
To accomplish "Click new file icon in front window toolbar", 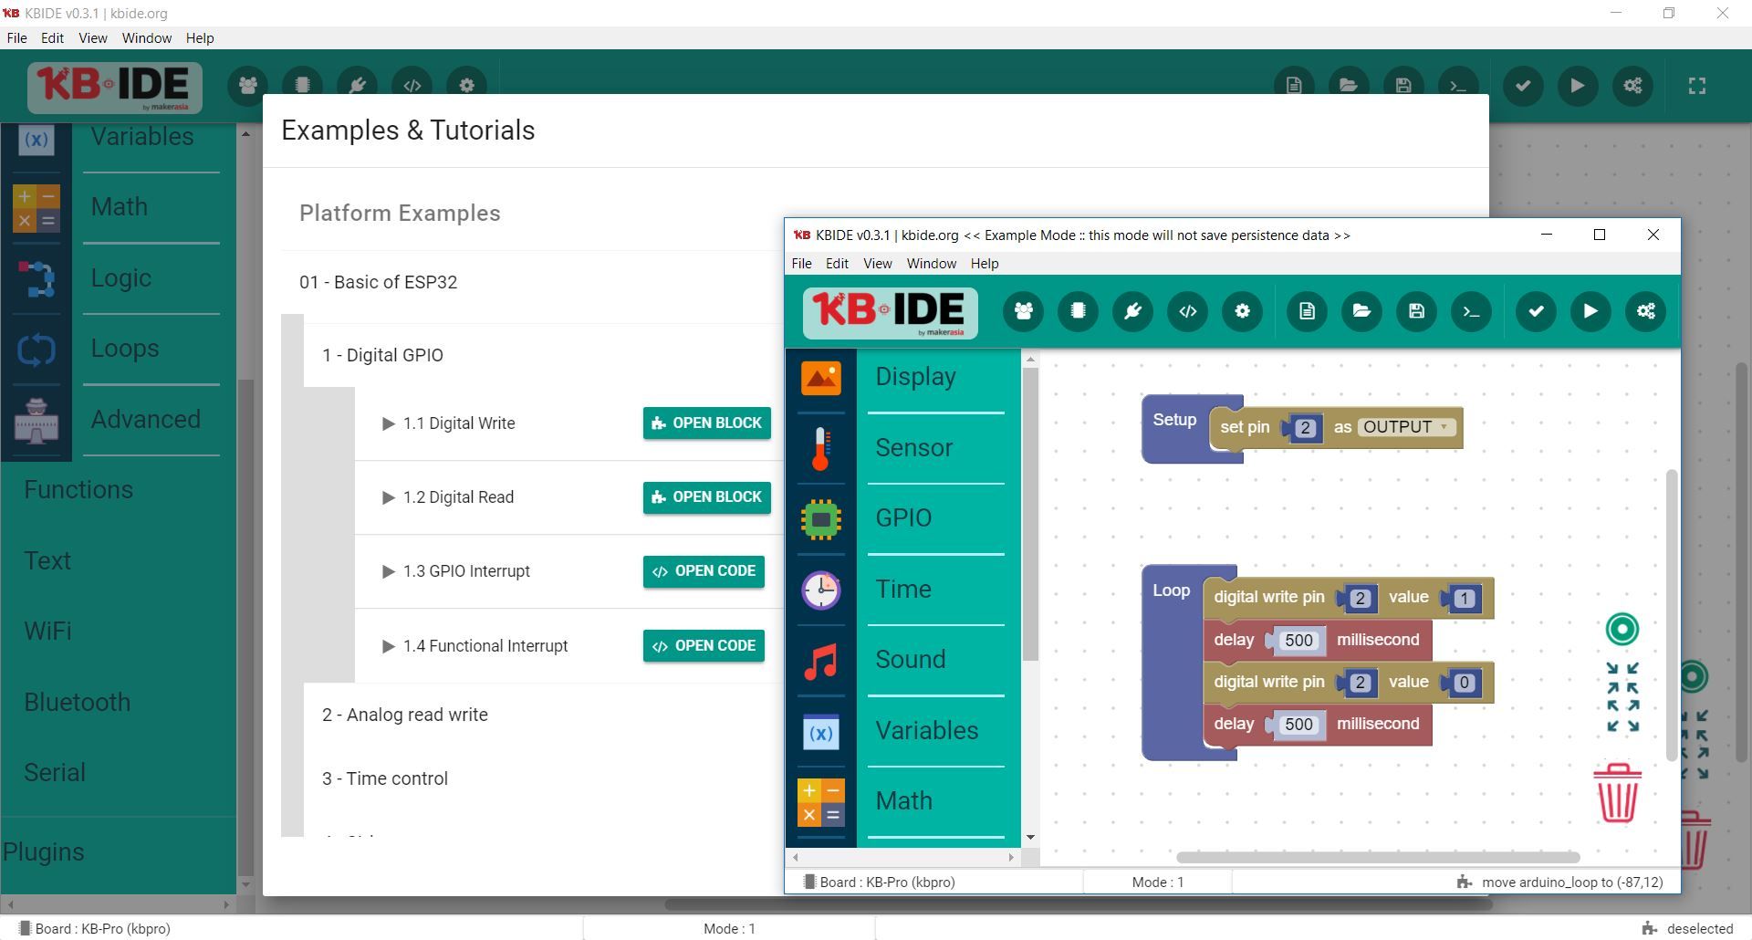I will coord(1307,311).
